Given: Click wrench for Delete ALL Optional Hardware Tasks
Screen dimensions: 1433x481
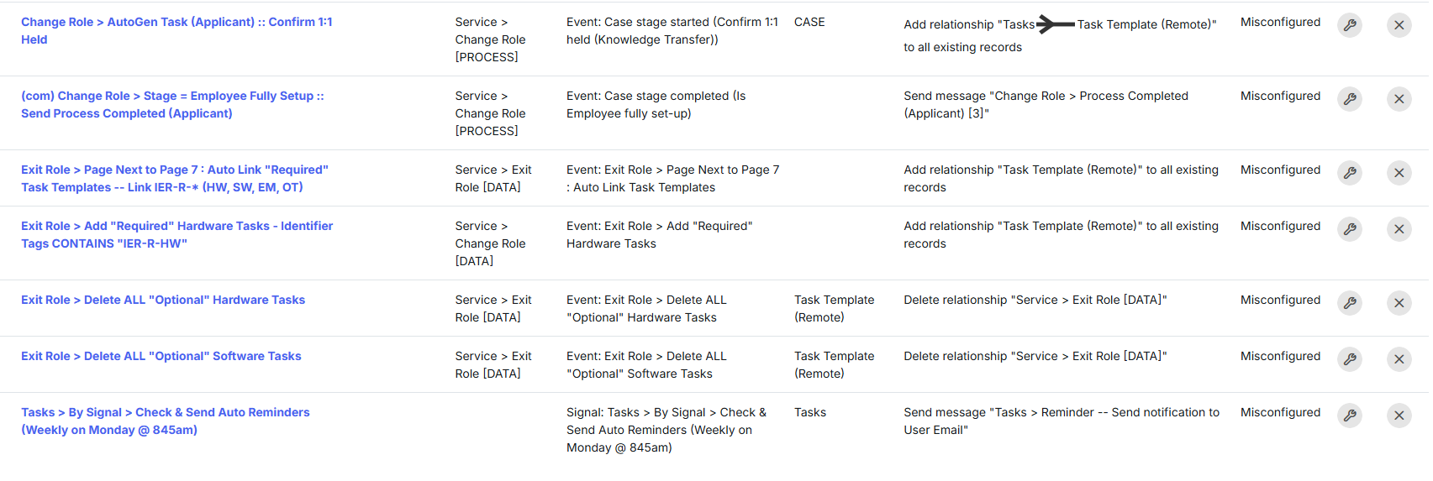Looking at the screenshot, I should click(x=1350, y=303).
